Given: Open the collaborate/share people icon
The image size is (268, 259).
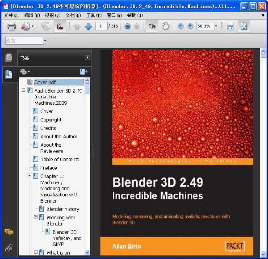Looking at the screenshot, I should (x=25, y=26).
